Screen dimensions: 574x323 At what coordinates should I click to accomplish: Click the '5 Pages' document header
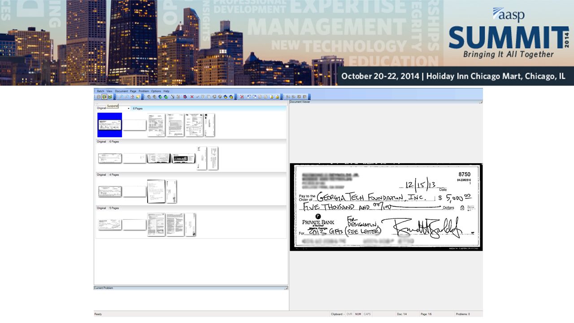click(x=191, y=208)
